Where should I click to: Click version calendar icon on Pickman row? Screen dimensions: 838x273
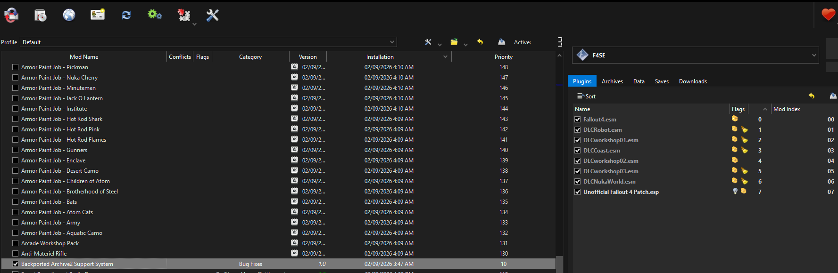(x=295, y=67)
